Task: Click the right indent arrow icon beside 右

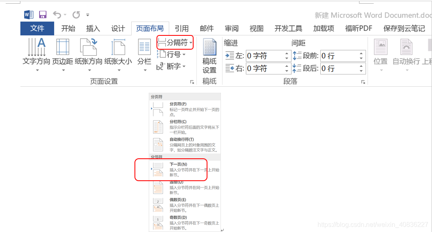Action: [x=229, y=68]
